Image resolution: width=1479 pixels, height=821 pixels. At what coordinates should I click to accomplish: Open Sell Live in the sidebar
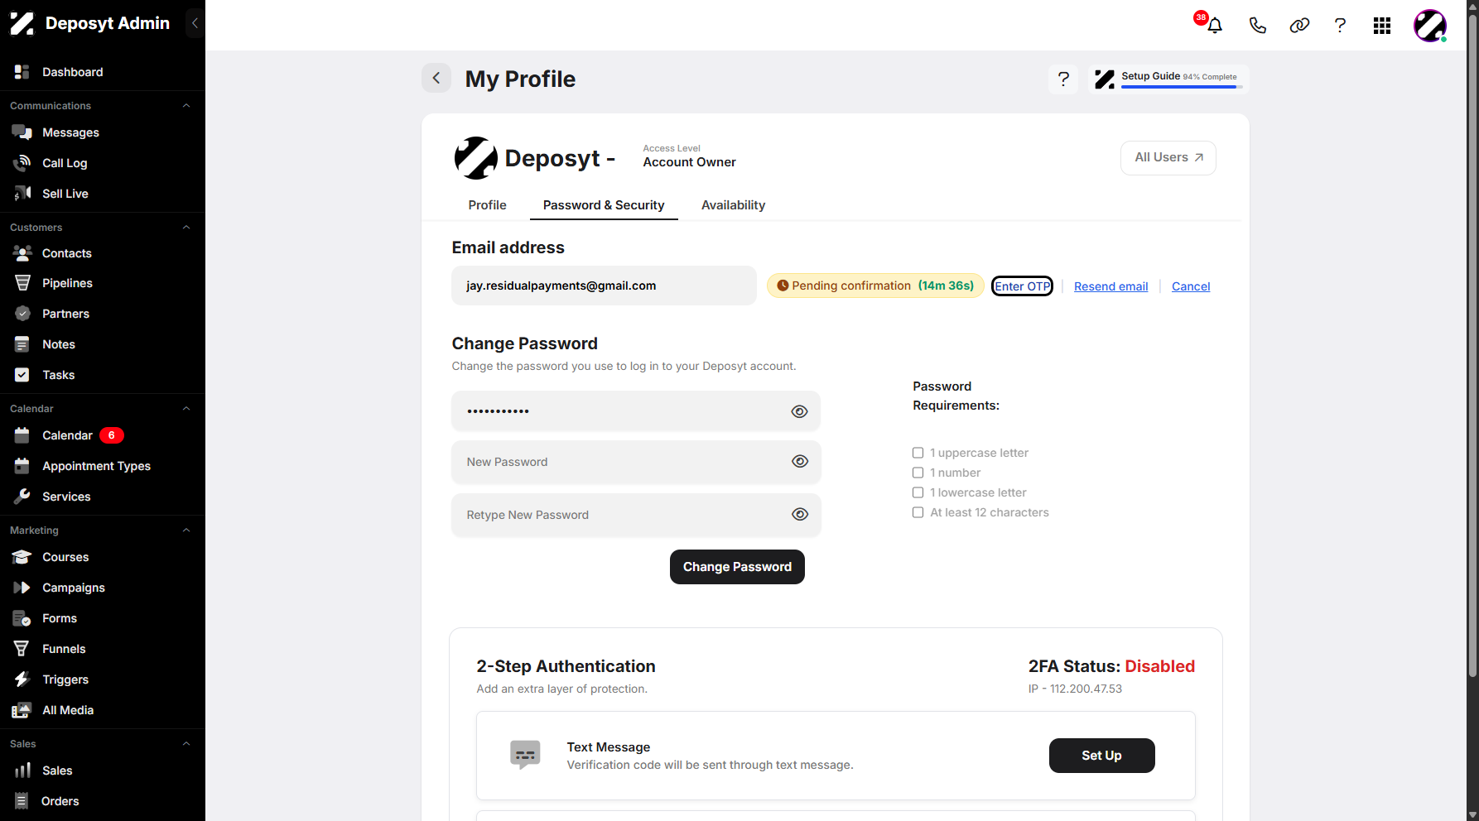65,194
